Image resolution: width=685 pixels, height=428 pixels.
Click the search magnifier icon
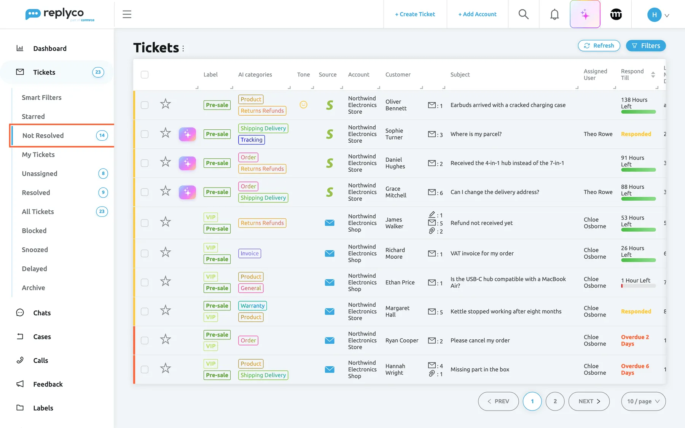[x=524, y=14]
